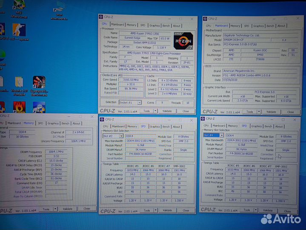Open the 'Этот компьютер' desktop icon
The width and height of the screenshot is (306, 230).
(59, 9)
